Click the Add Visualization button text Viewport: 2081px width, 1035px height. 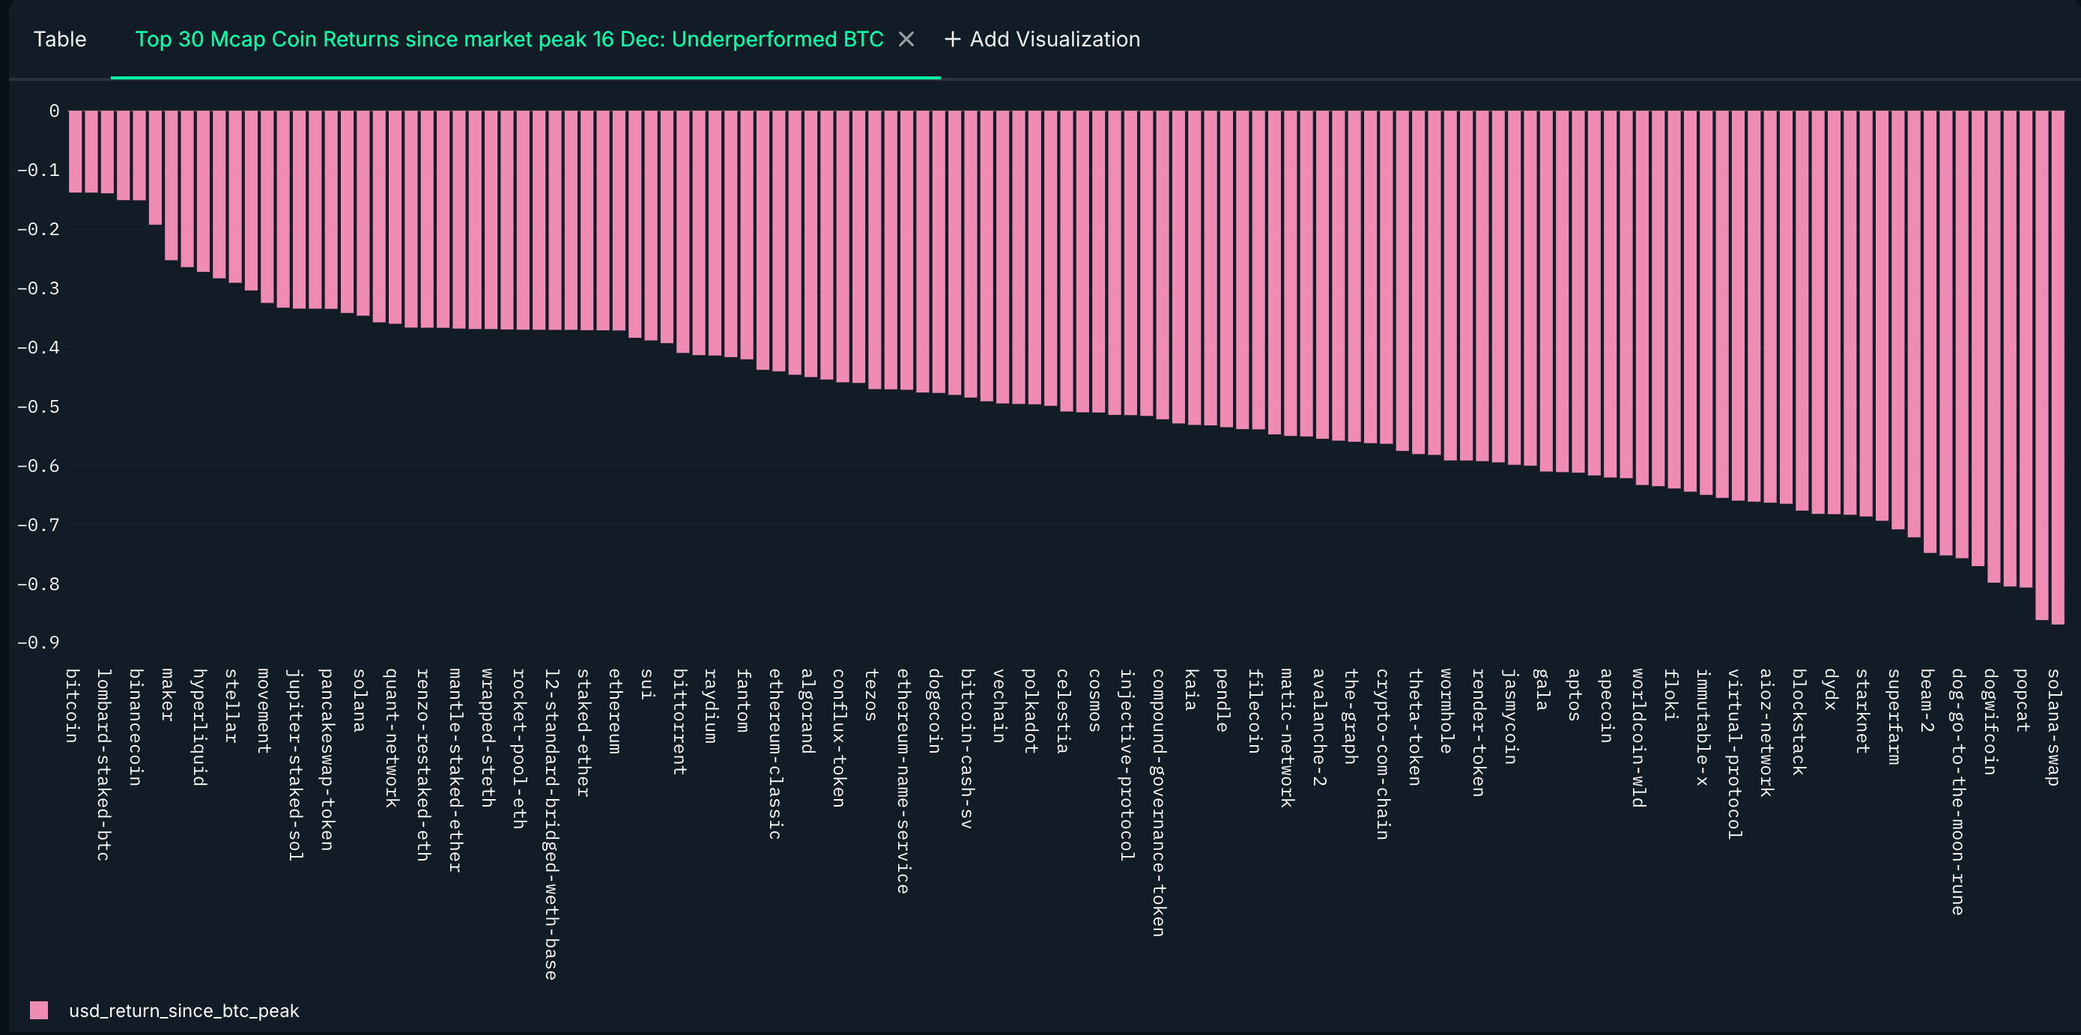pyautogui.click(x=1054, y=39)
